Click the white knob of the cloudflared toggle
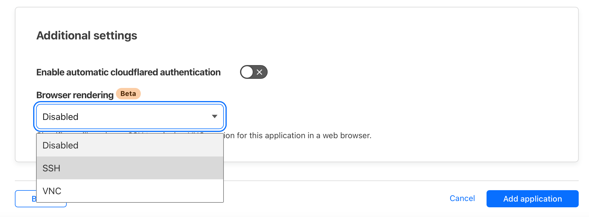The width and height of the screenshot is (589, 217). coord(247,72)
